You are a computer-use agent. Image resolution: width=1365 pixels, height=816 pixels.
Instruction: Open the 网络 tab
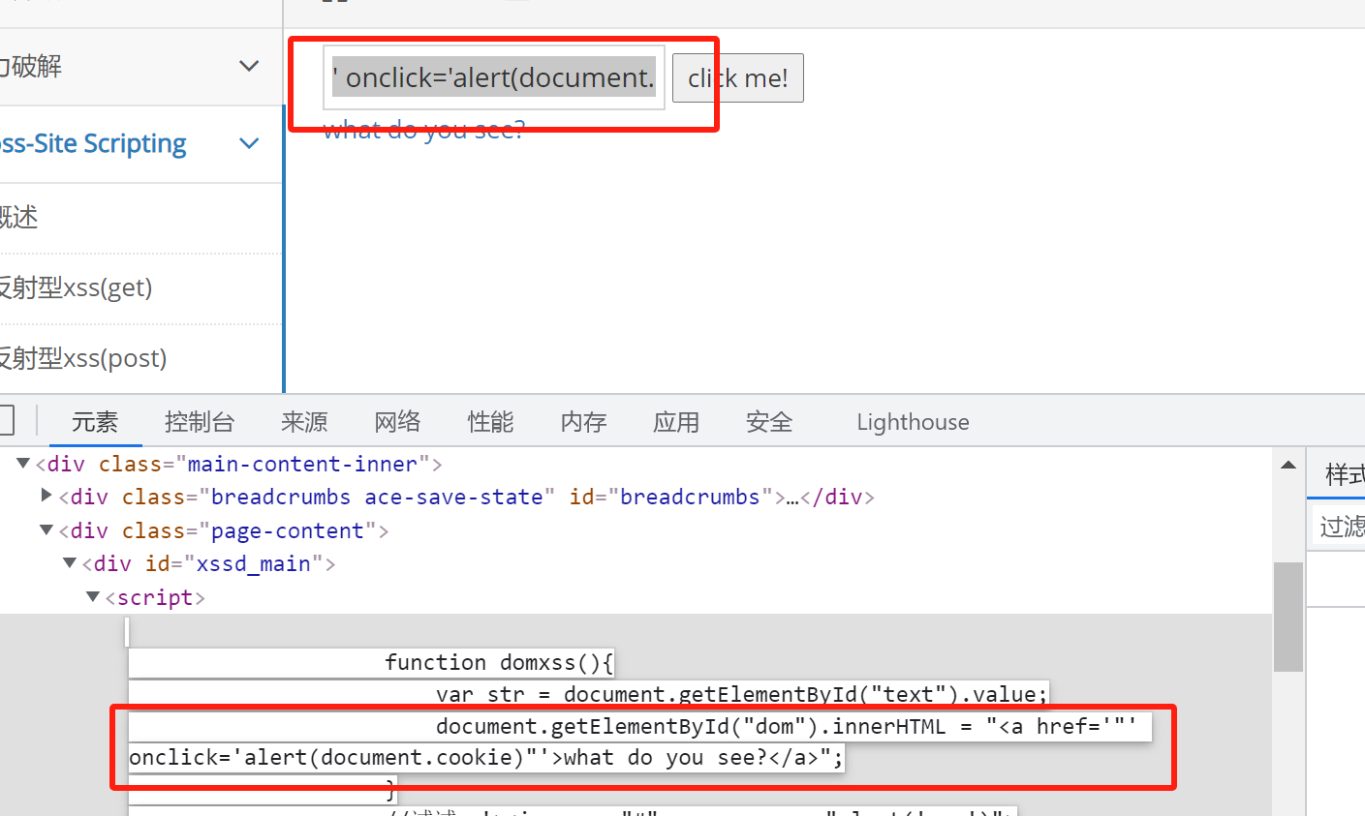click(x=397, y=422)
